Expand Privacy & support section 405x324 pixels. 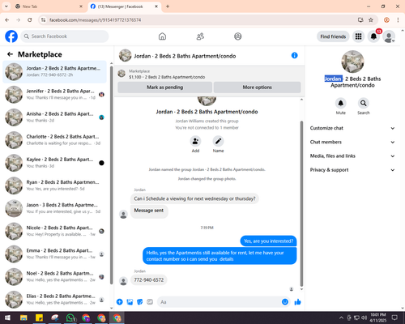[352, 170]
